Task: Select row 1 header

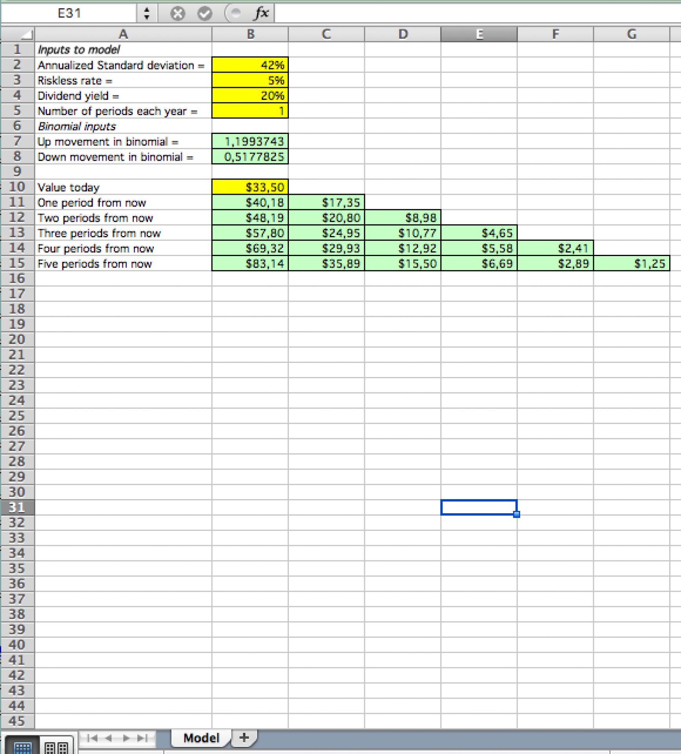Action: [18, 49]
